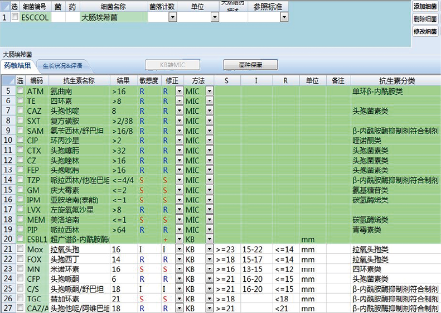The width and height of the screenshot is (441, 313).
Task: Select the ESBL1 code cell
Action: click(37, 239)
